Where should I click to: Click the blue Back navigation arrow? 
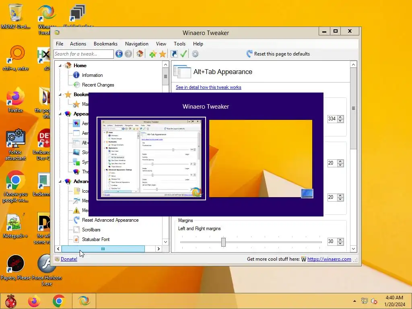click(119, 54)
